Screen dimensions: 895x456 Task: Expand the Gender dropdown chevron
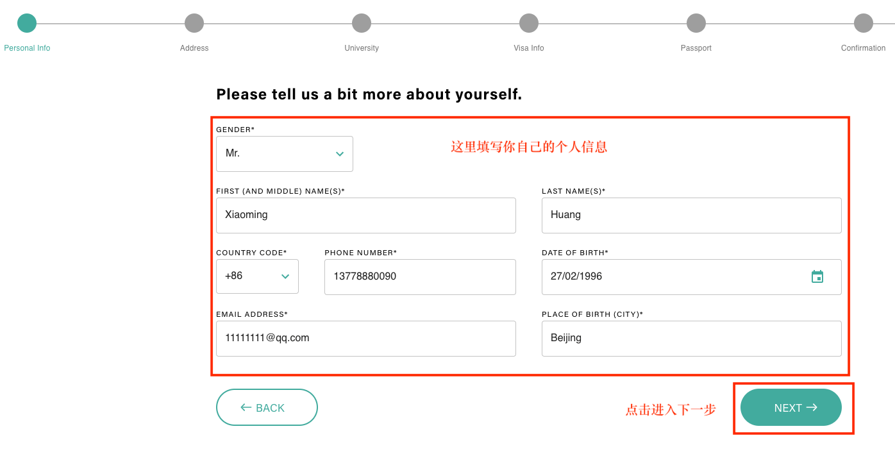click(x=340, y=154)
